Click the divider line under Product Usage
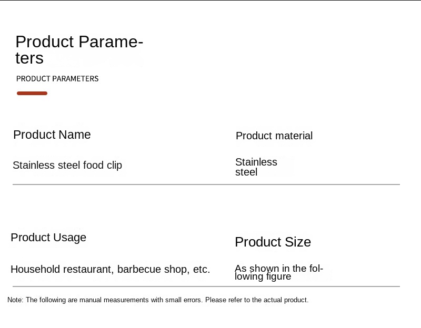This screenshot has height=328, width=421. [206, 286]
